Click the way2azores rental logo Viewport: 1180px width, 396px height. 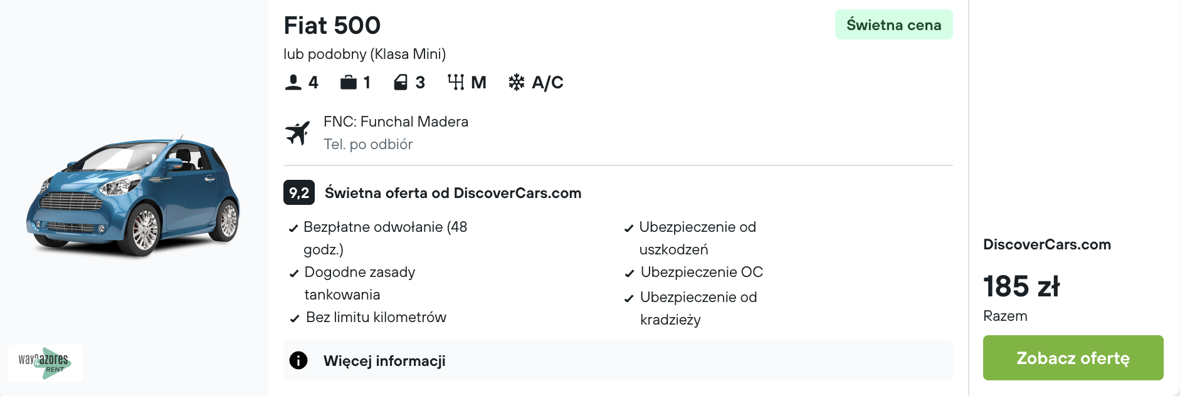click(44, 363)
